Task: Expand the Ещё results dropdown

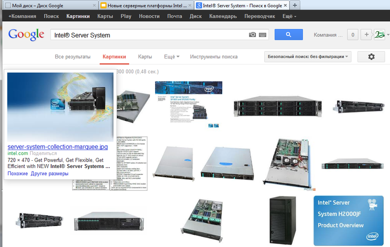Action: point(172,57)
